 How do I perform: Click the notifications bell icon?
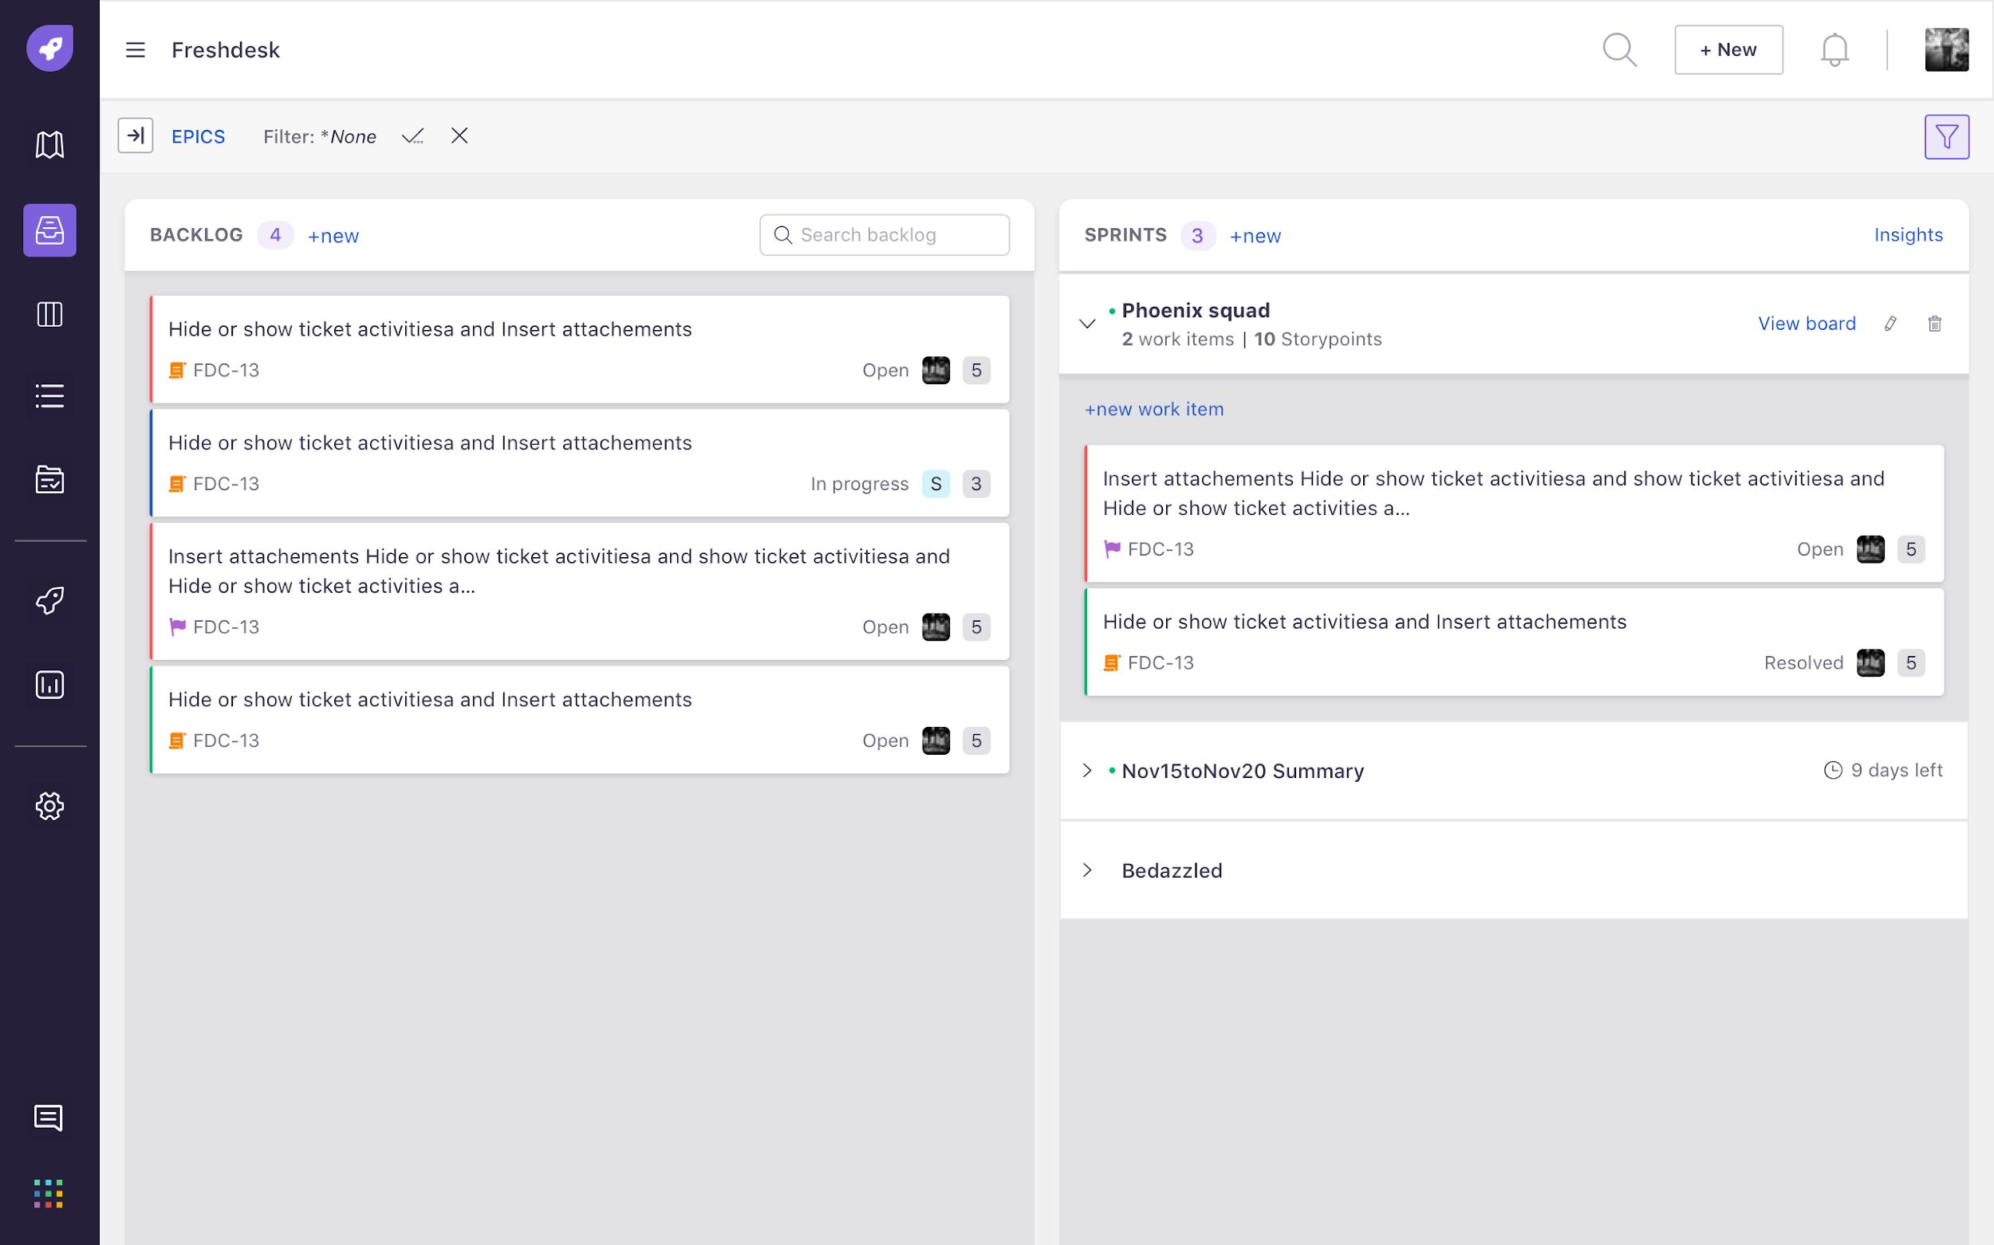pyautogui.click(x=1834, y=49)
